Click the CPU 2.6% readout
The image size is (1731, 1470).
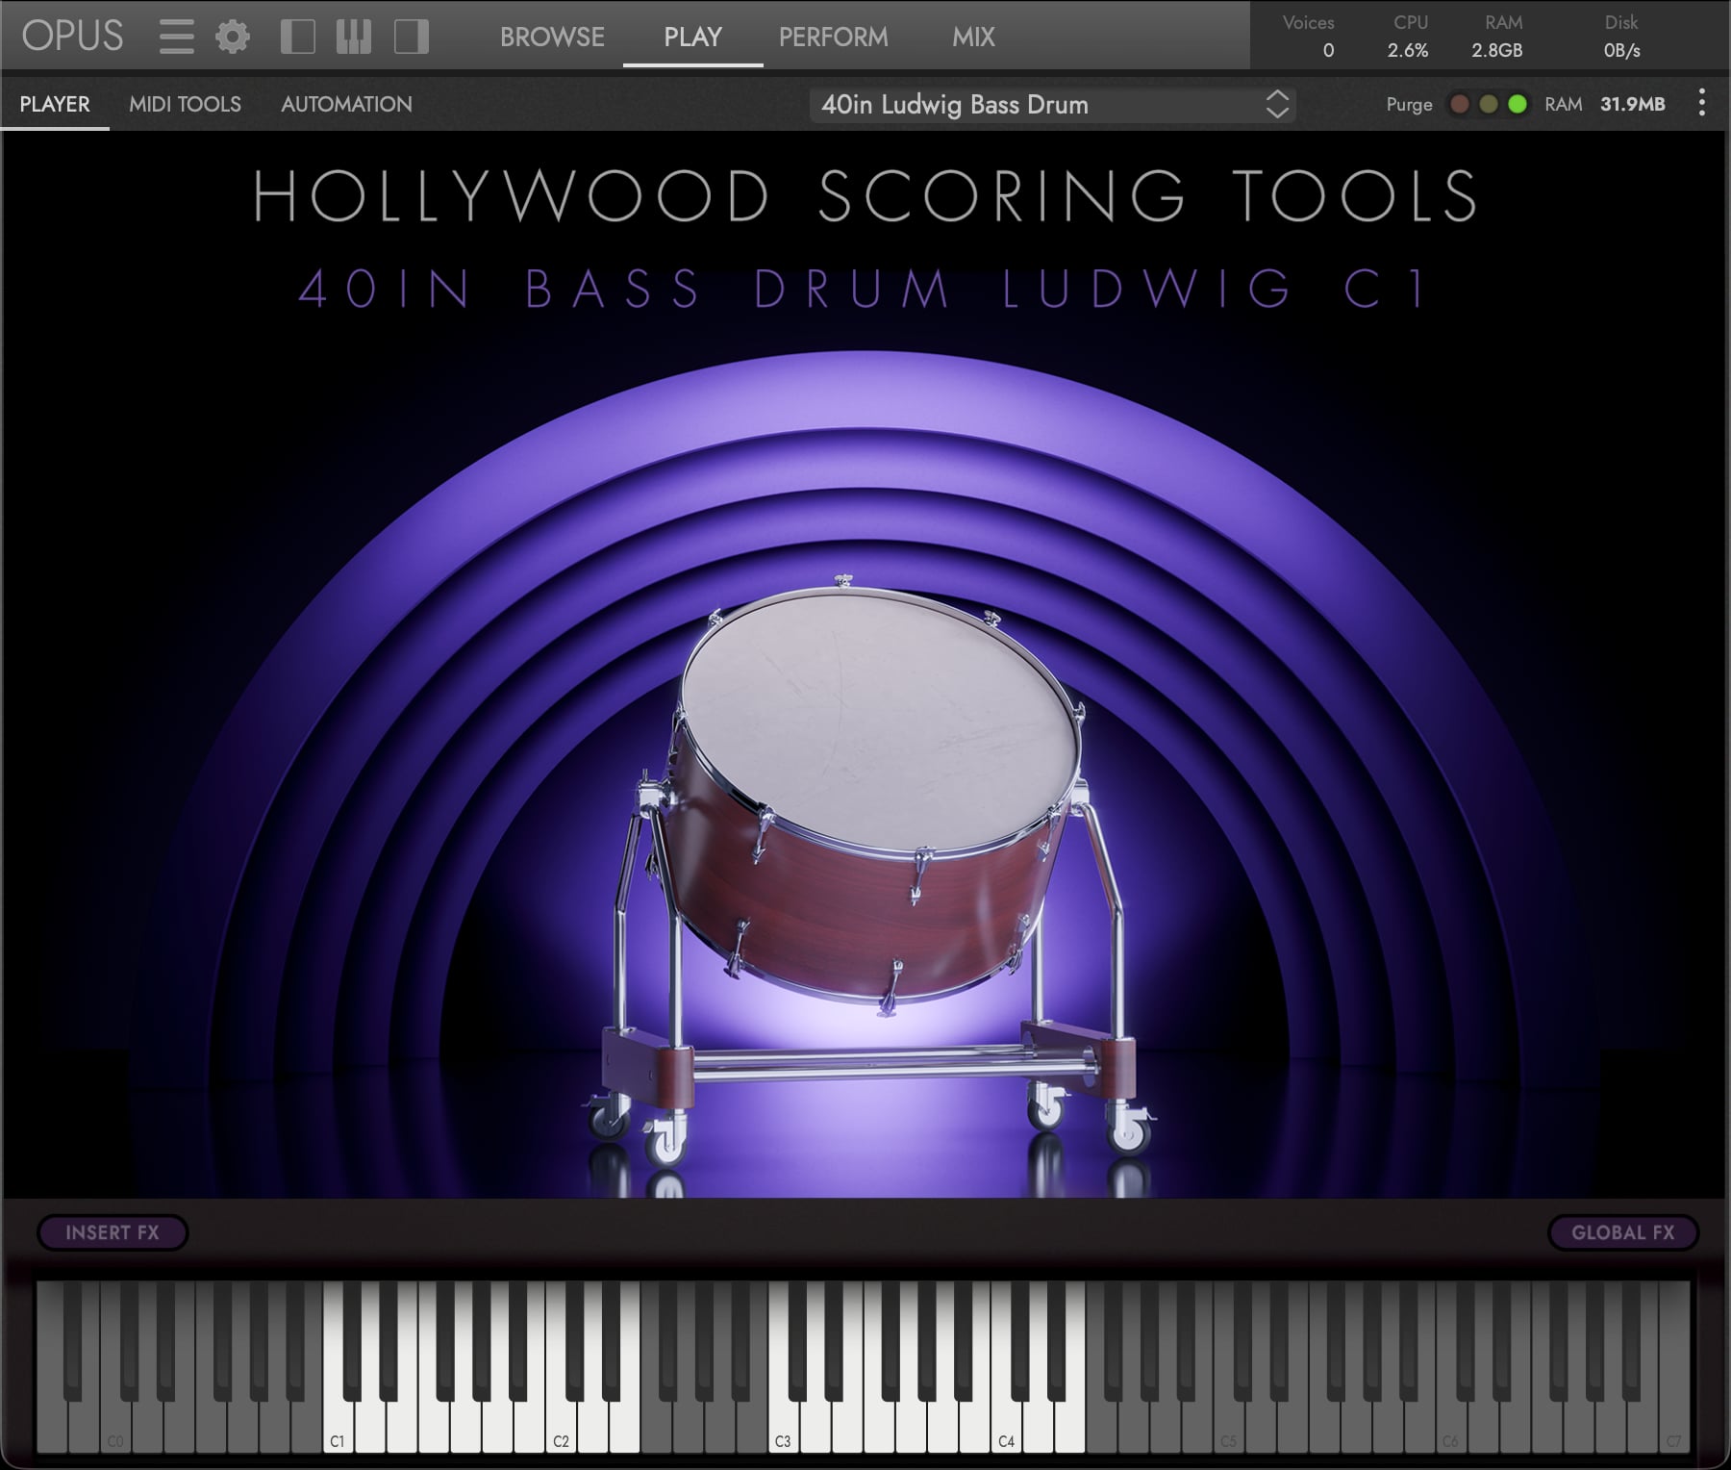coord(1409,36)
